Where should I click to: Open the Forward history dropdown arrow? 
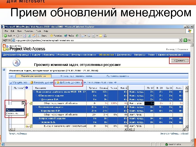point(21,36)
